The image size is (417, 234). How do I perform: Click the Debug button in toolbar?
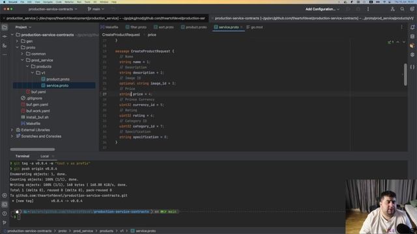[358, 9]
